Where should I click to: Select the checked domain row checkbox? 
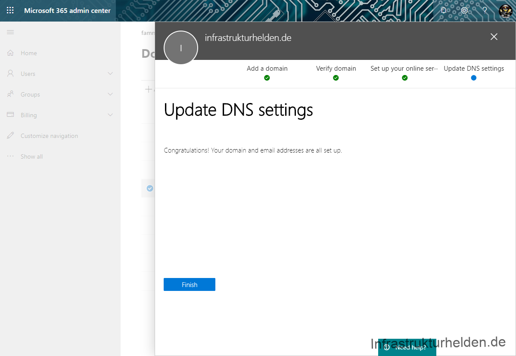tap(150, 188)
